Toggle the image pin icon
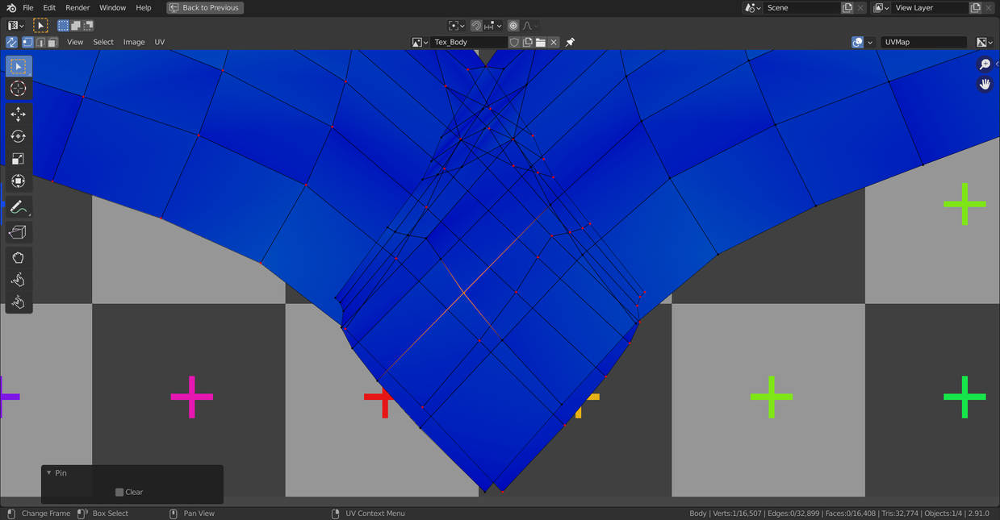 point(570,42)
